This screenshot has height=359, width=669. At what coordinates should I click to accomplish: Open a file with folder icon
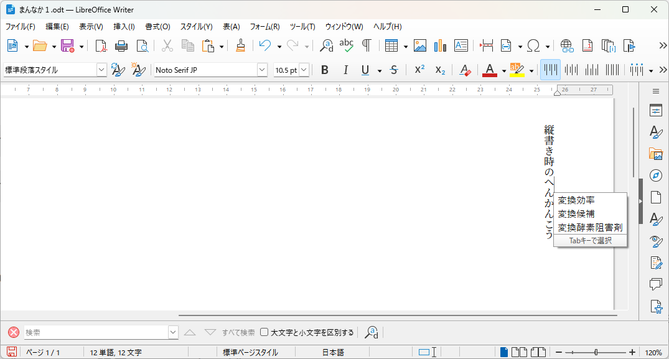(x=40, y=45)
